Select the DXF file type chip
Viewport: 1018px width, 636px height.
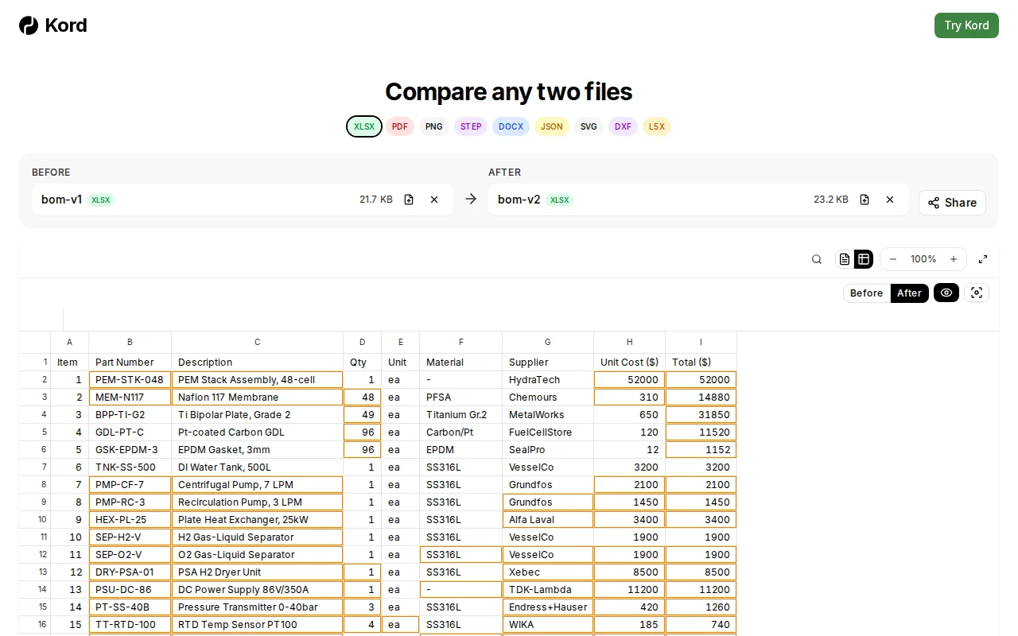click(x=623, y=126)
